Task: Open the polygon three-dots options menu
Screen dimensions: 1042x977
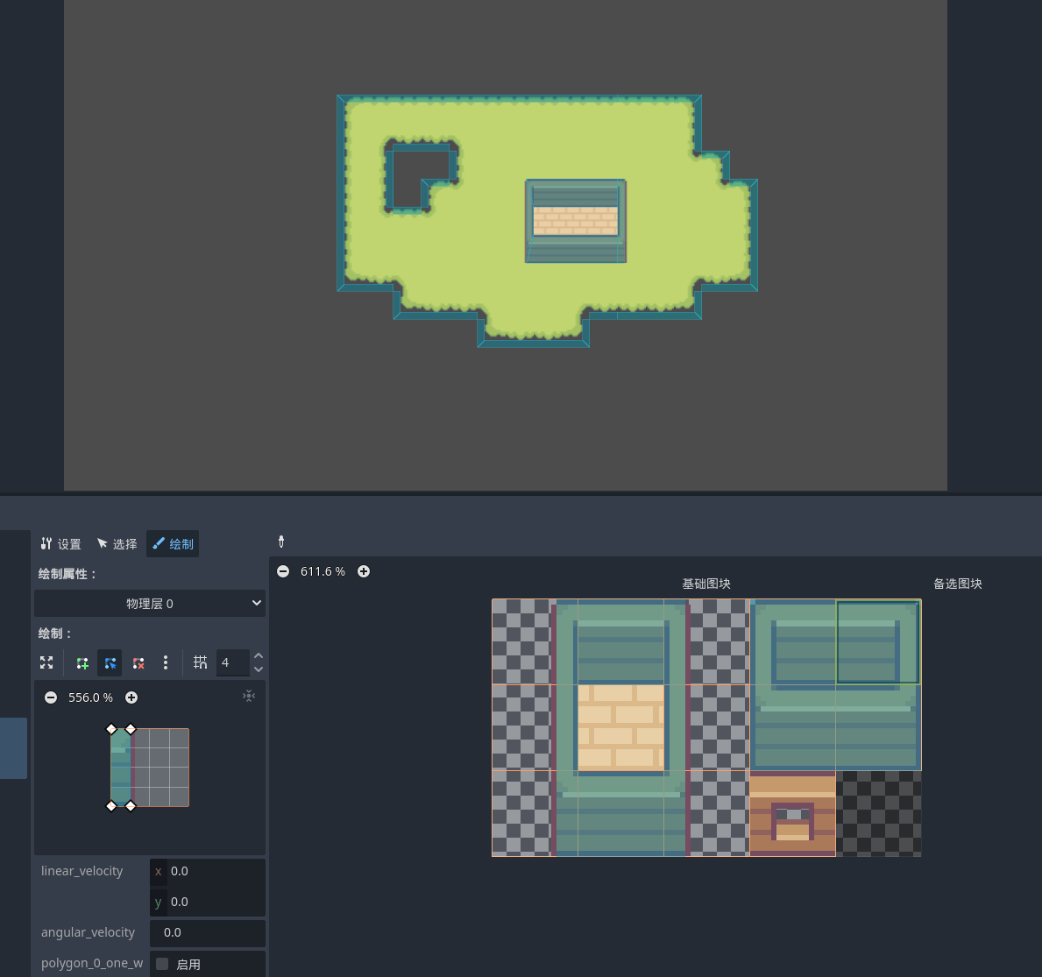Action: pos(166,663)
